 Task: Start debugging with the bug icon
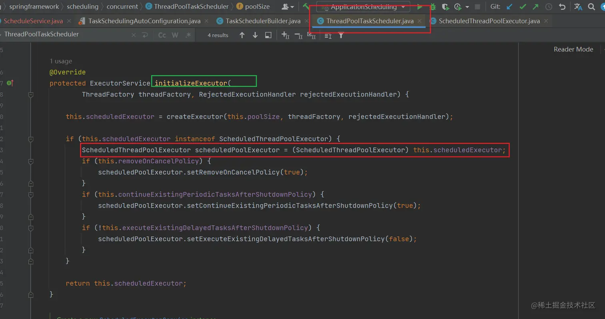[433, 7]
